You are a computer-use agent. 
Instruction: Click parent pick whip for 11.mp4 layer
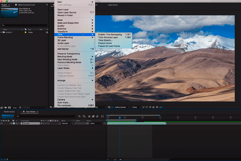pos(88,124)
